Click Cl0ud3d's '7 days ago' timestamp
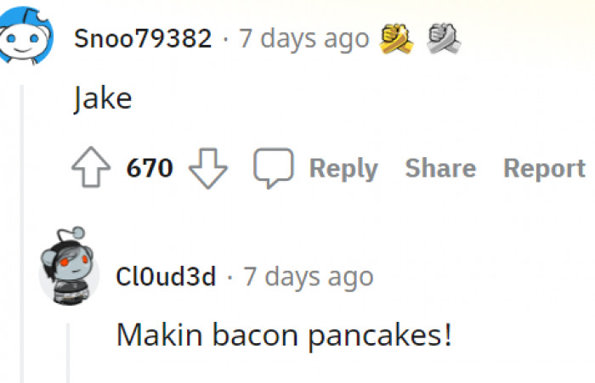595x383 pixels. coord(309,276)
